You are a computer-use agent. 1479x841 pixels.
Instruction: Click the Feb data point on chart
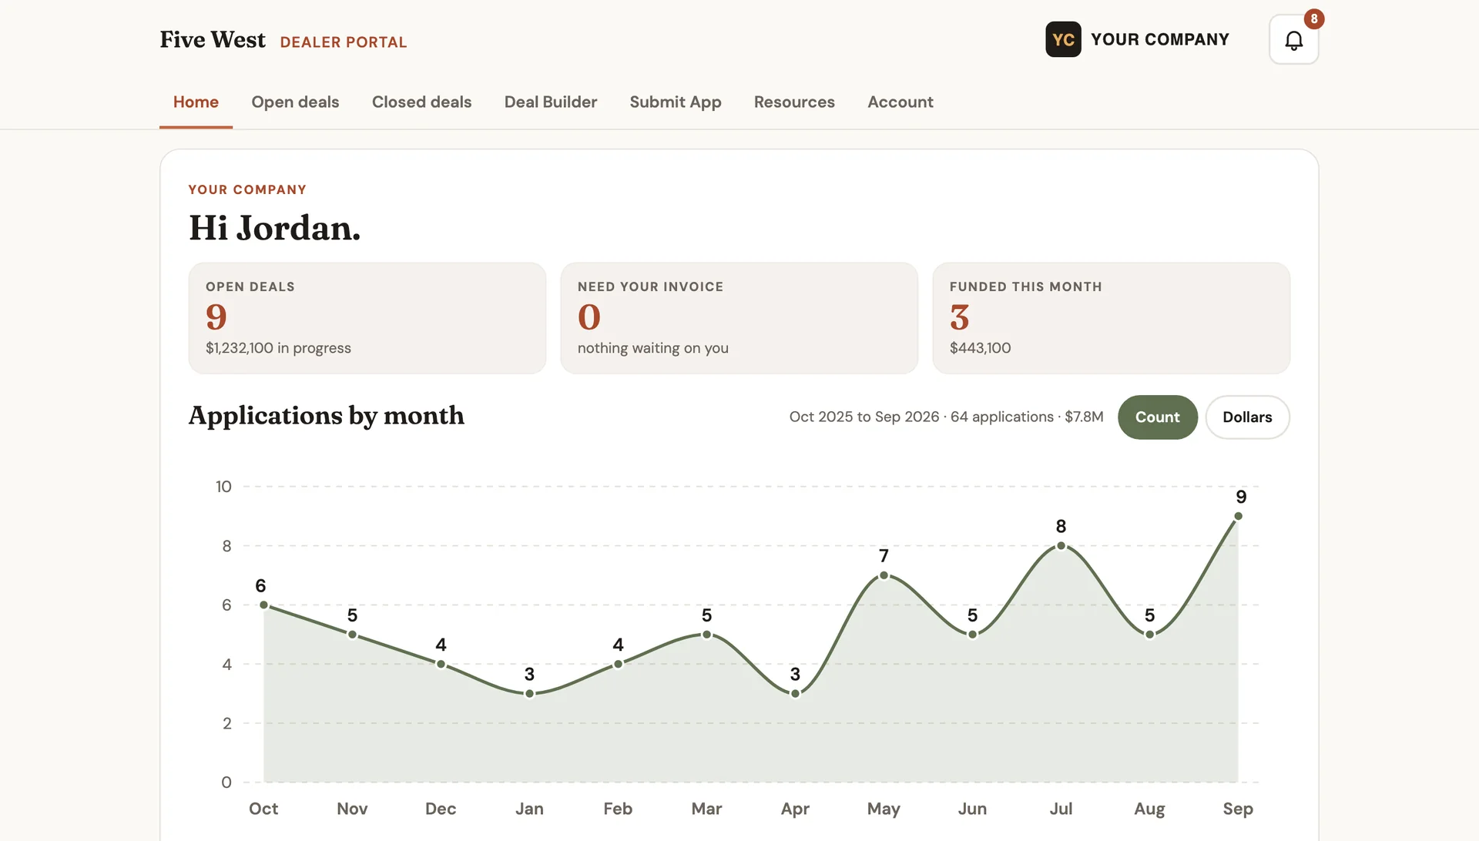click(x=618, y=664)
